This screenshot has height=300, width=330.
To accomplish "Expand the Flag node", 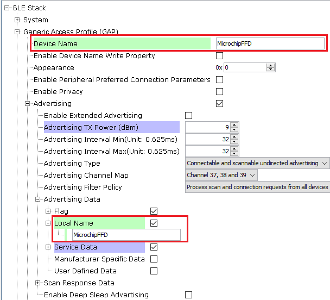I will tap(48, 211).
